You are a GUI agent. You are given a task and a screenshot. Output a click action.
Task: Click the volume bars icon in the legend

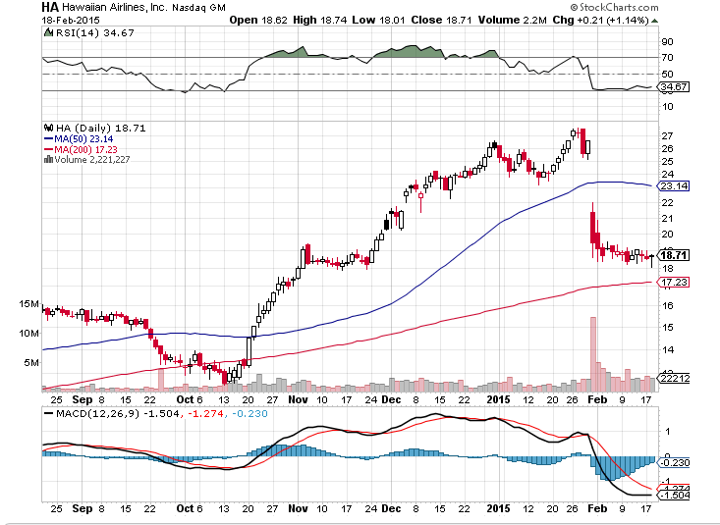48,160
